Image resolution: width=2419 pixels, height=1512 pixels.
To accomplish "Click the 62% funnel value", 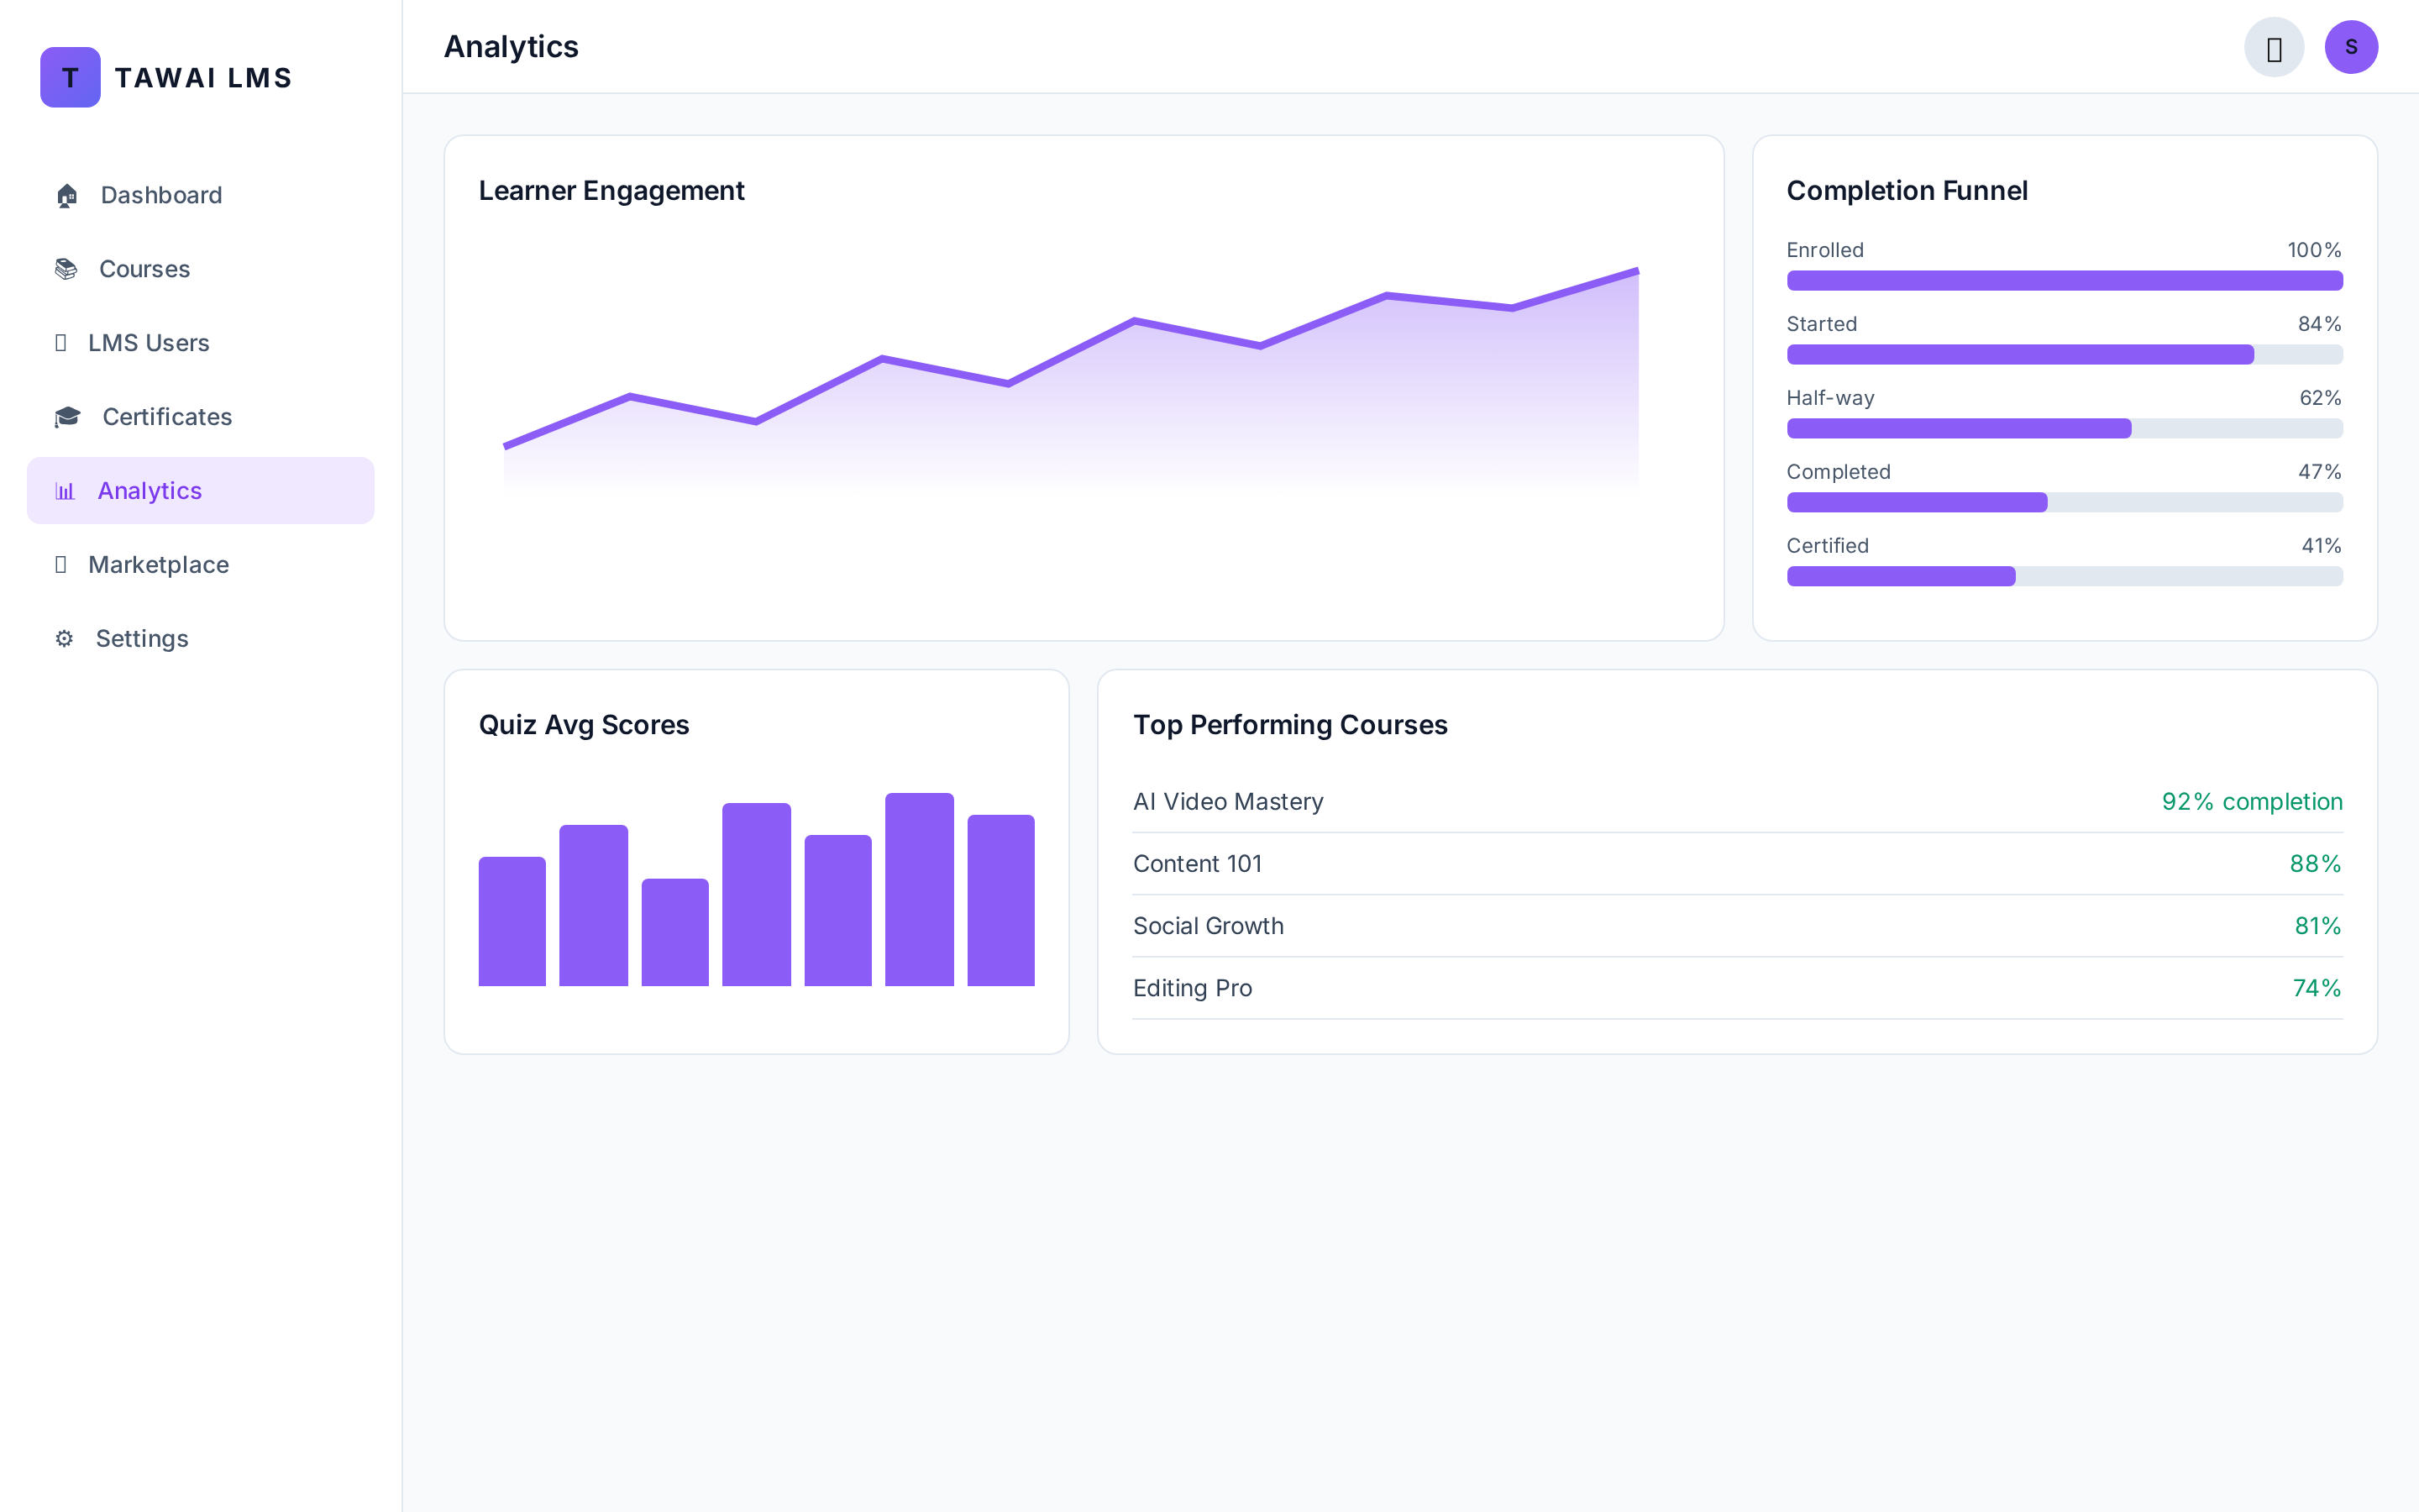I will 2320,398.
